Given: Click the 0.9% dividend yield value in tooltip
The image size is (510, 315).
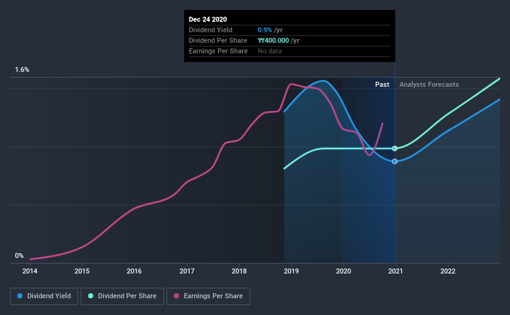Looking at the screenshot, I should [x=265, y=30].
